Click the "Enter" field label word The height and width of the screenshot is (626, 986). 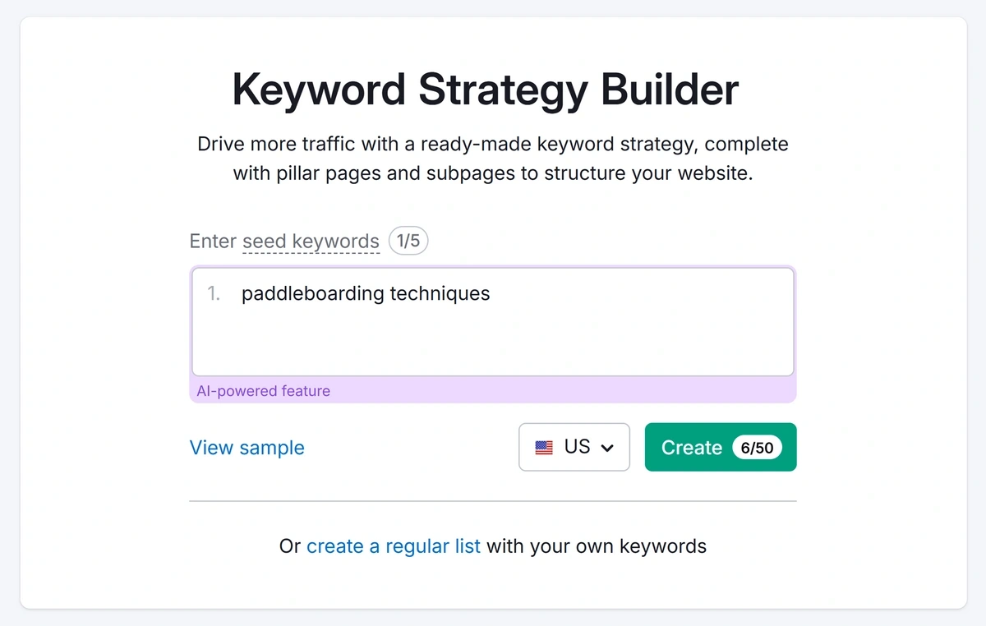coord(213,242)
